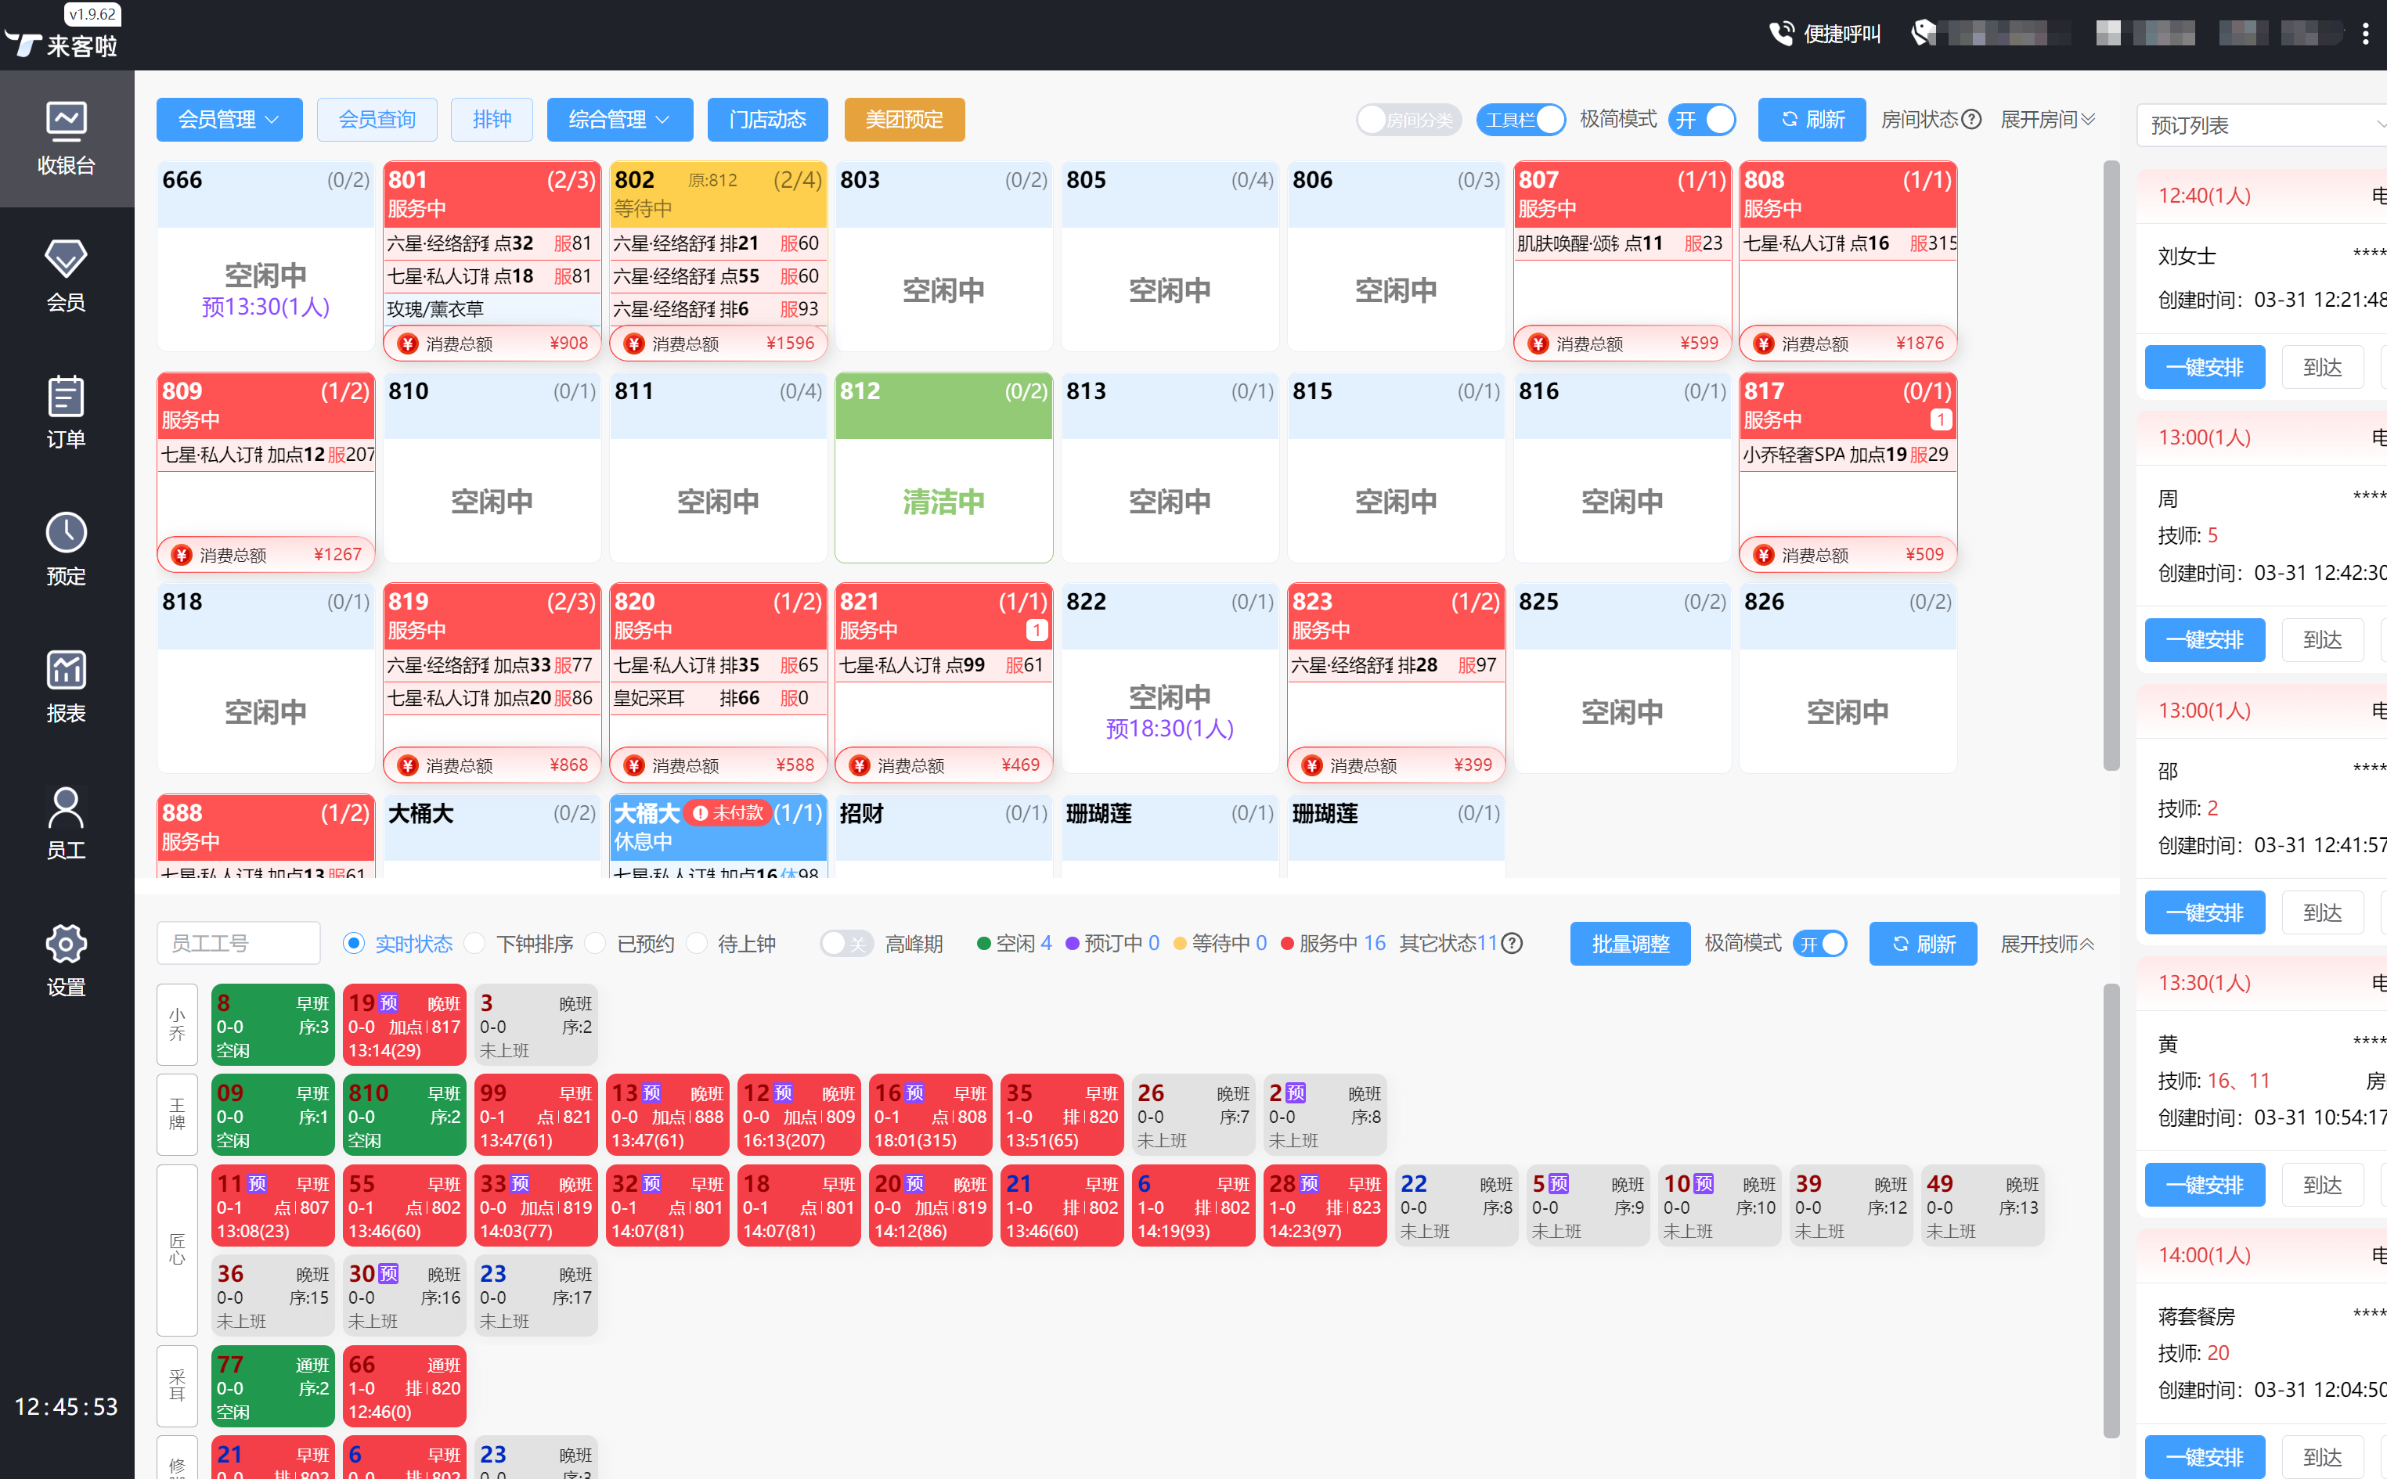This screenshot has width=2387, height=1479.
Task: Click the 批量调整 button
Action: [x=1630, y=944]
